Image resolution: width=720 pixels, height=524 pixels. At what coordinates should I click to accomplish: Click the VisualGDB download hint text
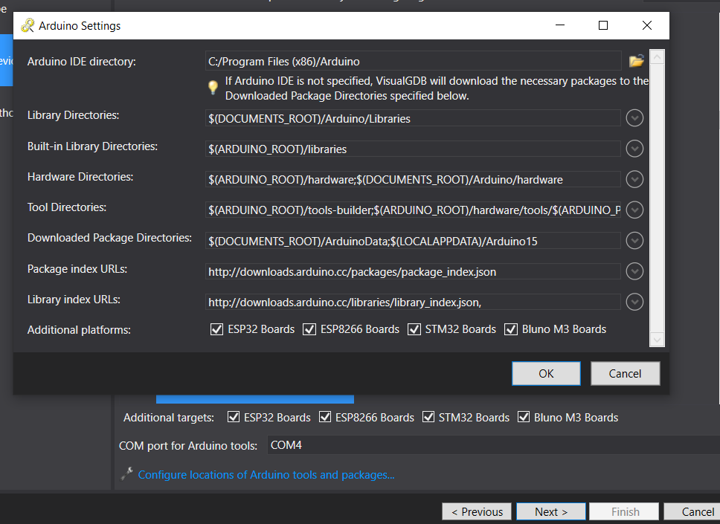(x=437, y=88)
